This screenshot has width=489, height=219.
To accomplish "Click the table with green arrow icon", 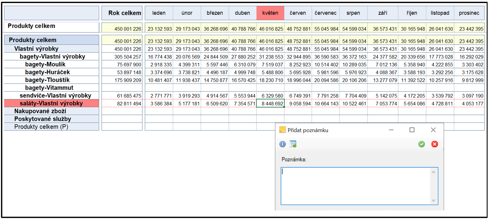I will (293, 144).
